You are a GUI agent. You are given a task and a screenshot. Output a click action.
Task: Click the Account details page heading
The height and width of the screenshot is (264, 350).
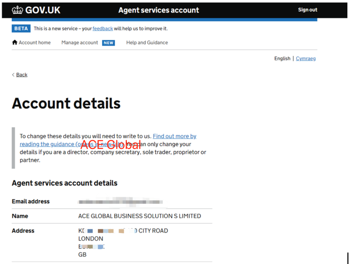pyautogui.click(x=66, y=103)
